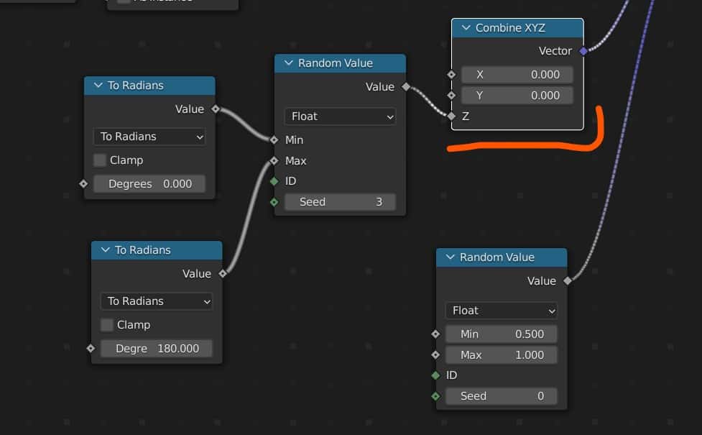This screenshot has height=435, width=702.
Task: Collapse the To Radians node with 180 degrees
Action: [x=105, y=250]
